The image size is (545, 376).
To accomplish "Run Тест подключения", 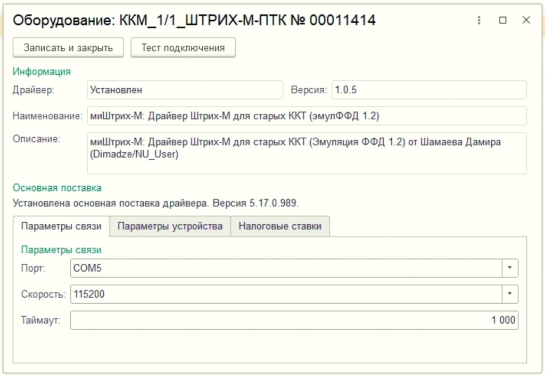I will tap(183, 47).
